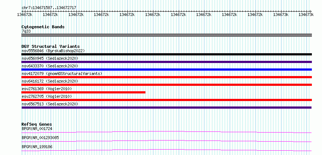Click the magenta BPGM|NM_199186 transcript line
The image size is (322, 155).
click(166, 150)
